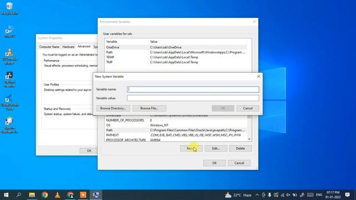Select the TMP user variable row
This screenshot has width=356, height=200.
coord(176,62)
